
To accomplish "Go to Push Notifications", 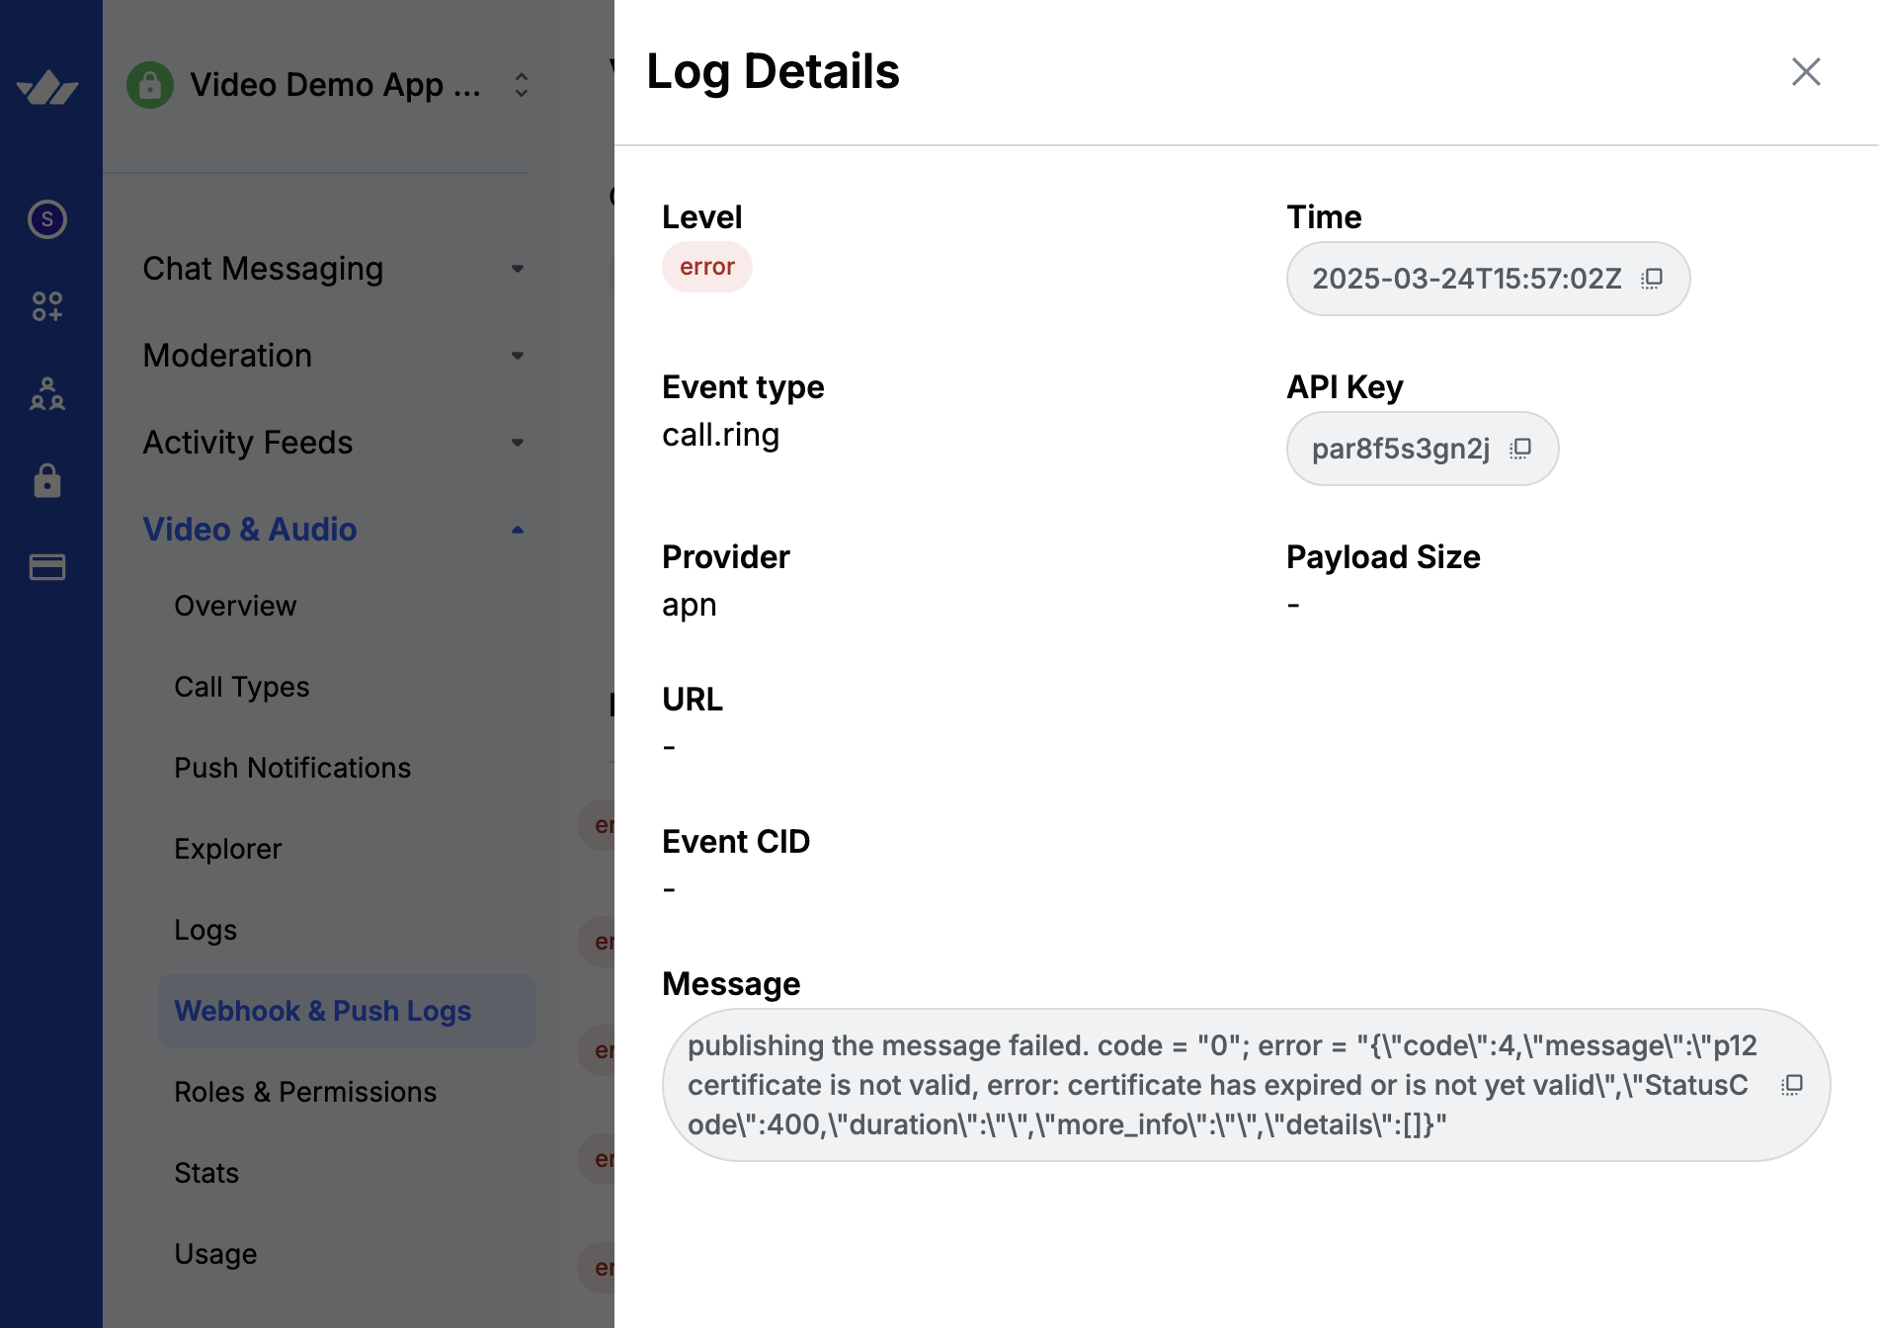I will [x=292, y=768].
